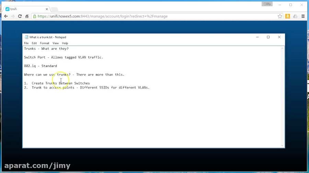Close the Notepad window
Viewport: 309px width, 173px height.
279,37
